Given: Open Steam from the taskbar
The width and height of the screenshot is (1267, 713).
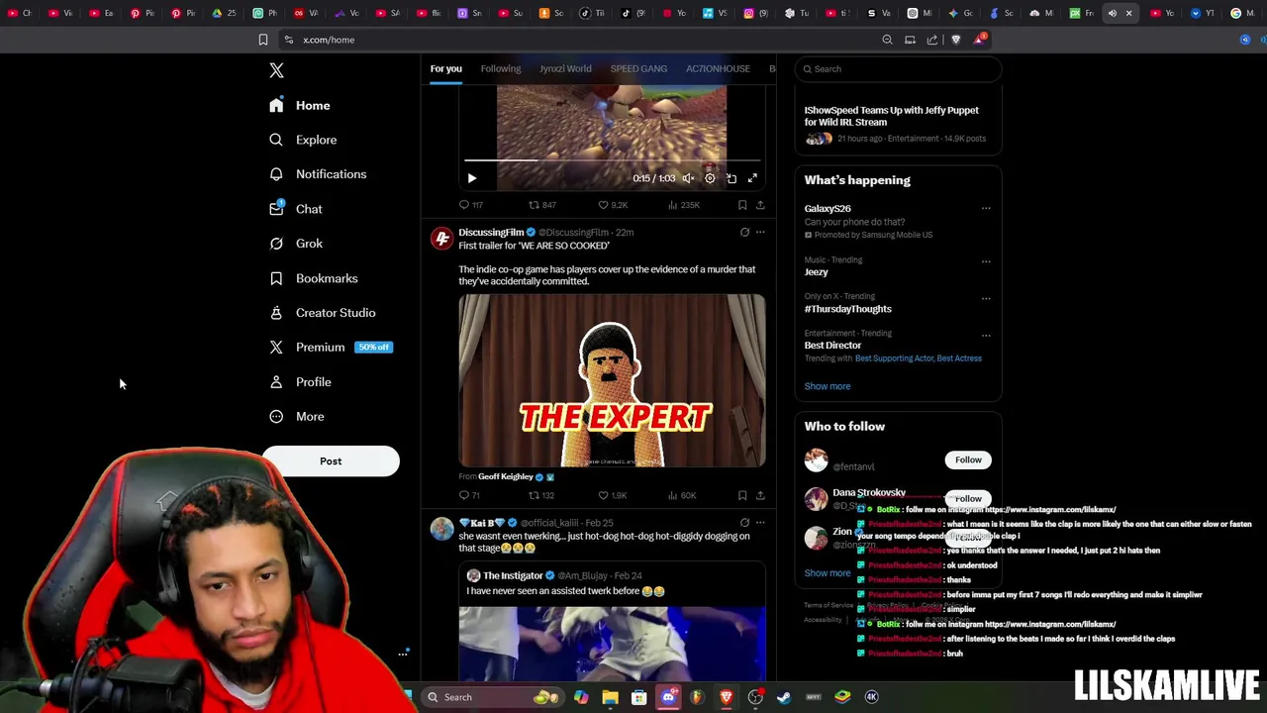Looking at the screenshot, I should click(784, 697).
